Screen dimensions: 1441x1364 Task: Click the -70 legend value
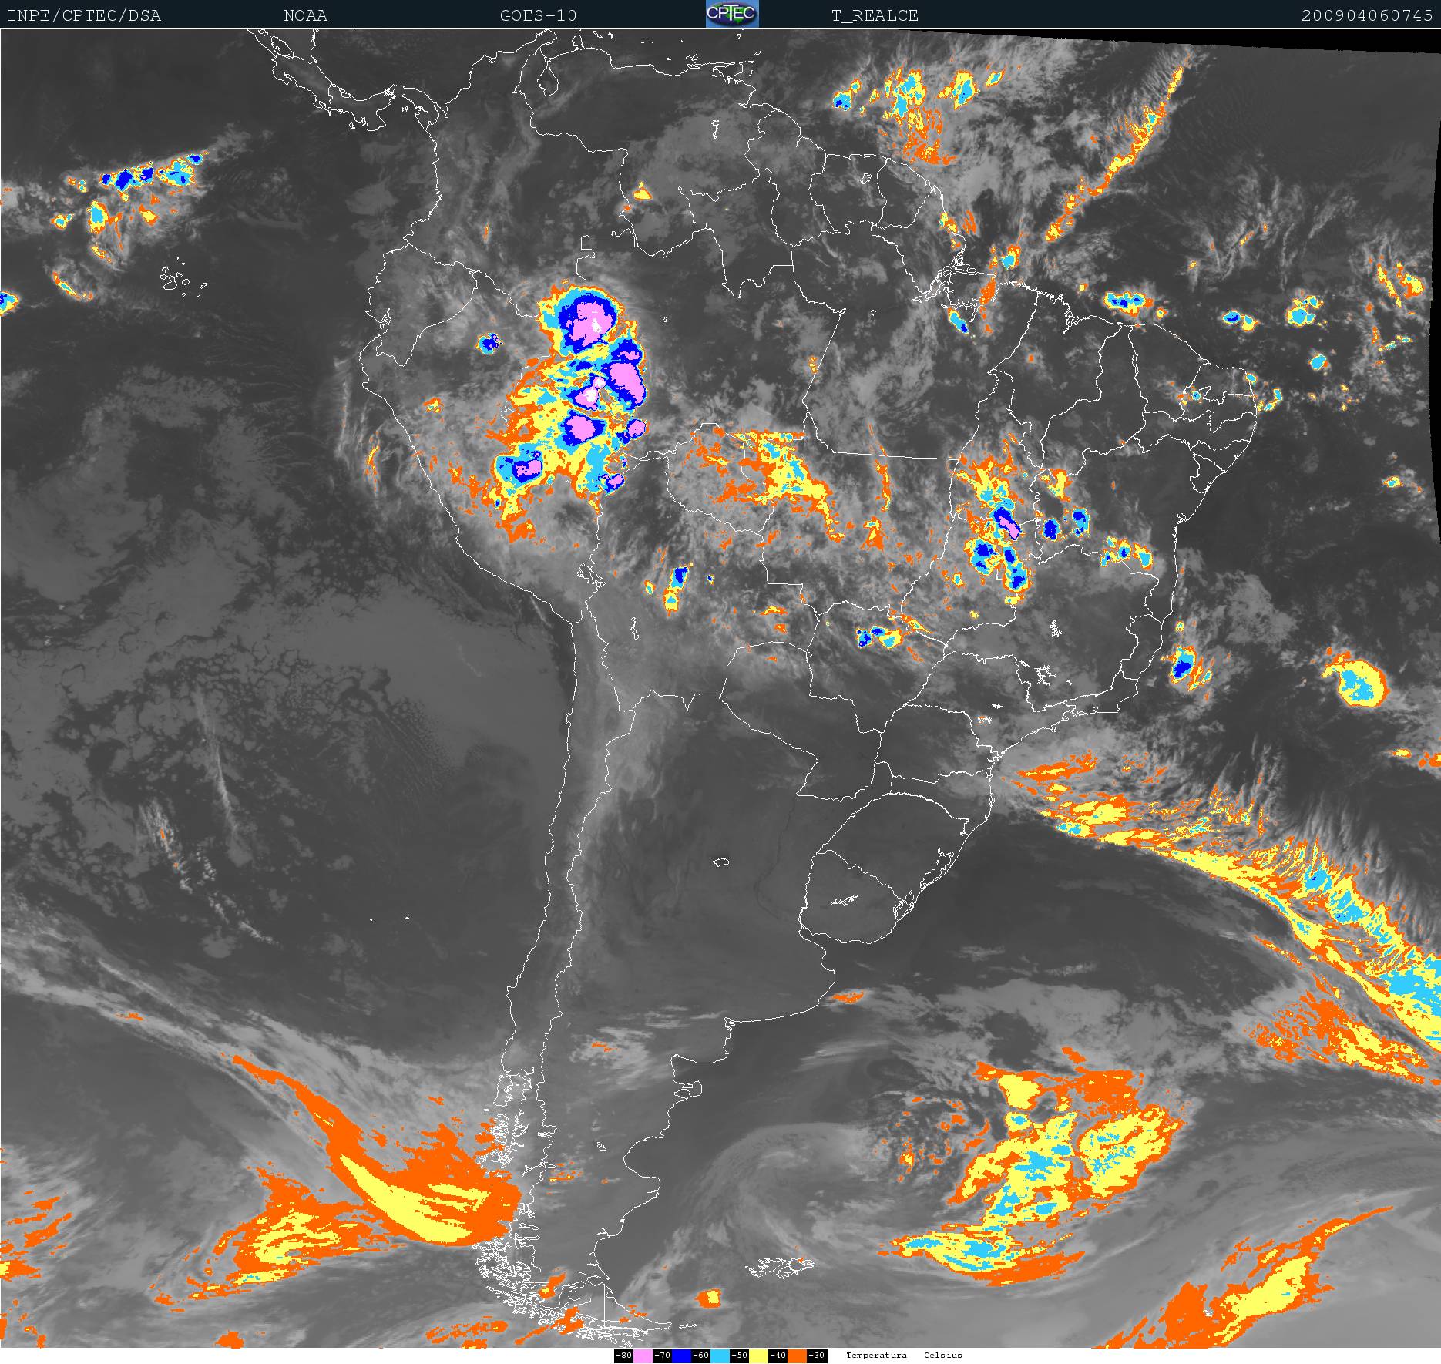pos(662,1356)
